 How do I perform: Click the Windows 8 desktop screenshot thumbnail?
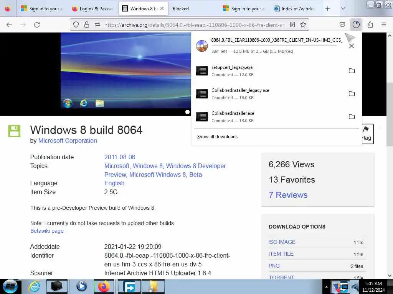click(126, 71)
